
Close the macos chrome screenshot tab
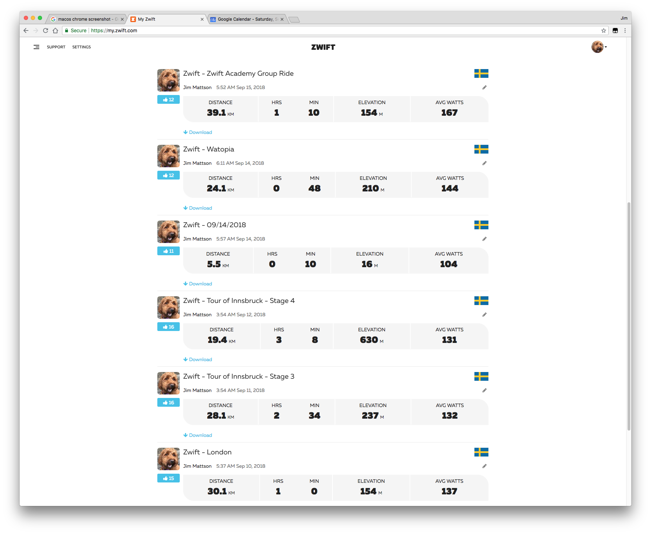(x=122, y=19)
